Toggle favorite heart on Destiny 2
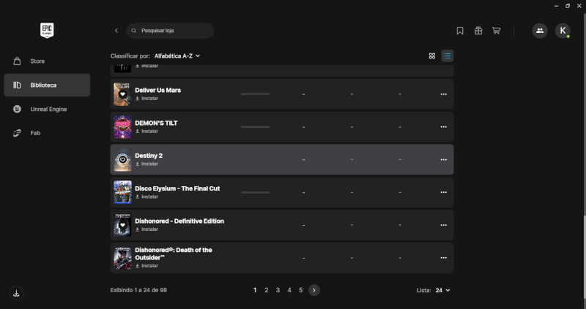Image resolution: width=586 pixels, height=309 pixels. [x=122, y=160]
